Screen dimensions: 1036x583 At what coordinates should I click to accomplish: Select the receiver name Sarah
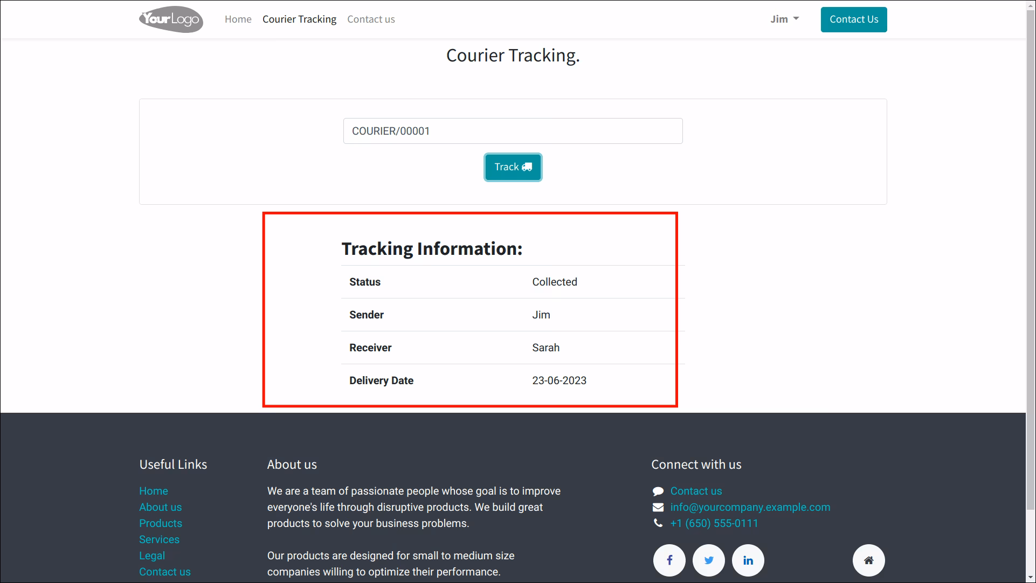546,348
